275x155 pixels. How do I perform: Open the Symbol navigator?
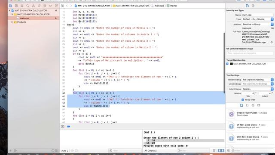click(22, 6)
